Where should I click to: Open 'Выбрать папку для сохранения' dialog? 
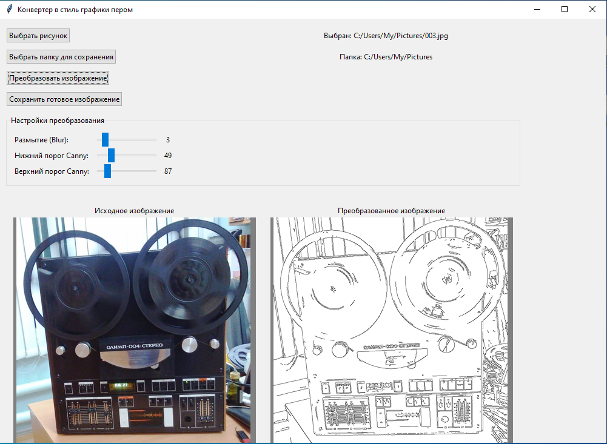61,57
